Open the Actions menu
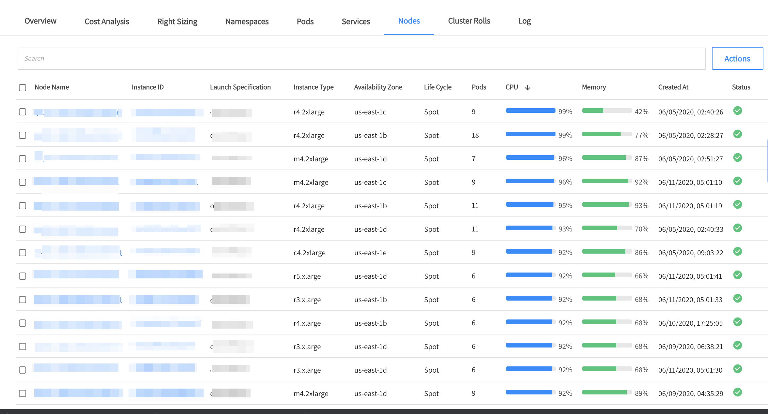The width and height of the screenshot is (768, 414). coord(737,58)
